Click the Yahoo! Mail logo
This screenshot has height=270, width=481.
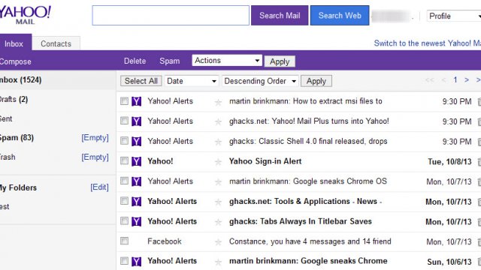click(25, 14)
